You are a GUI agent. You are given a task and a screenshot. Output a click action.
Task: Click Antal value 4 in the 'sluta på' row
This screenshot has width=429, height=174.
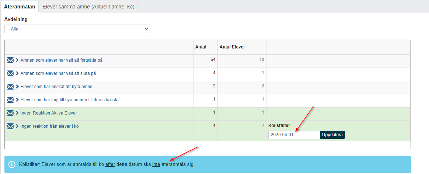pyautogui.click(x=214, y=73)
